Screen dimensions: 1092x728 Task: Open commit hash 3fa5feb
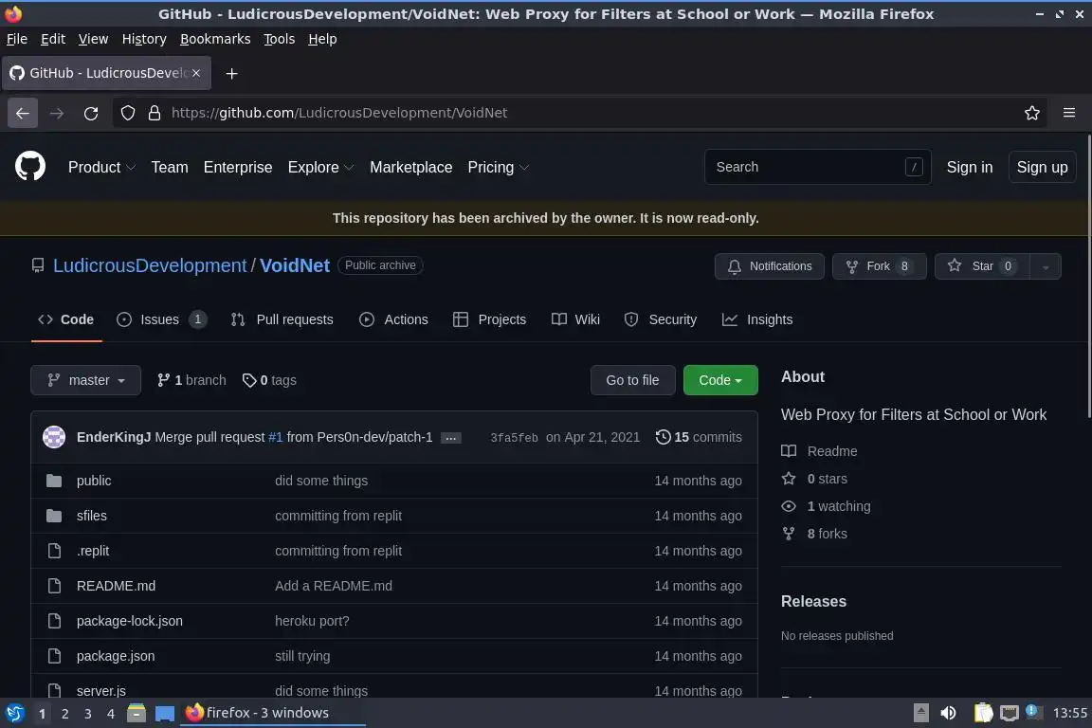(514, 438)
